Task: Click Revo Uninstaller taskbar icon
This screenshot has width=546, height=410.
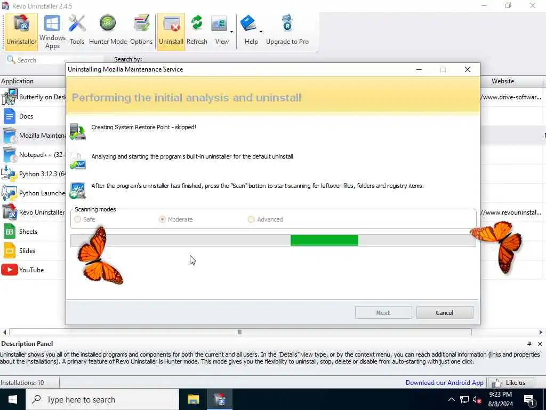Action: [220, 399]
